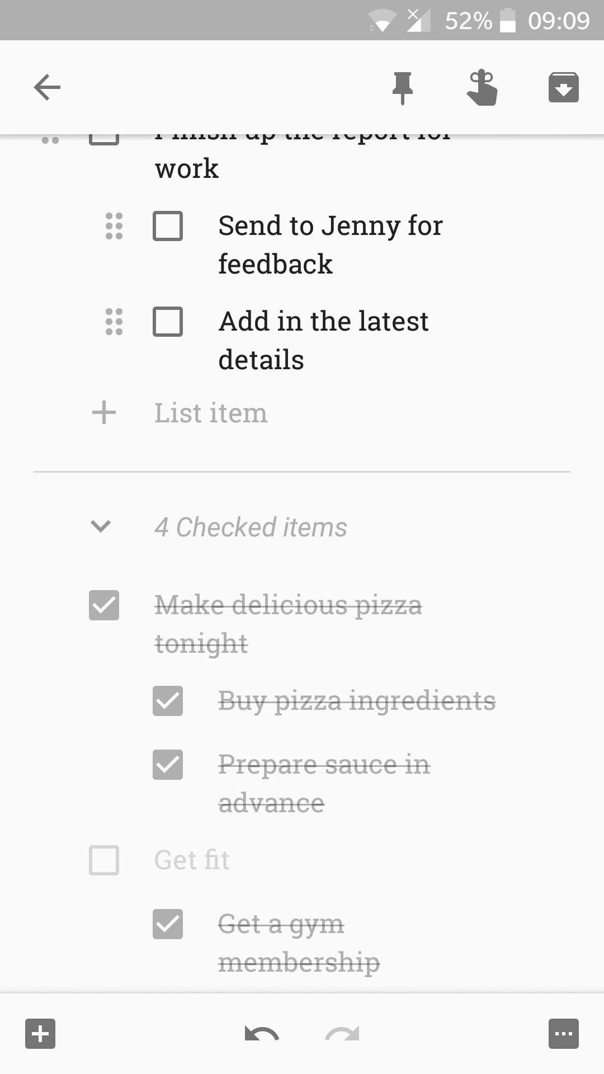Image resolution: width=604 pixels, height=1074 pixels.
Task: Tick the Get fit checkbox
Action: pyautogui.click(x=104, y=860)
